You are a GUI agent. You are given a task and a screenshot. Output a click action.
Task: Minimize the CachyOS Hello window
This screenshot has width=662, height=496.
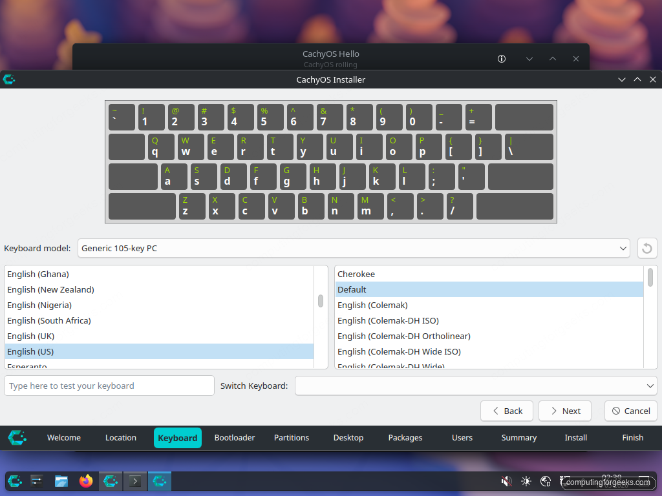pyautogui.click(x=529, y=59)
